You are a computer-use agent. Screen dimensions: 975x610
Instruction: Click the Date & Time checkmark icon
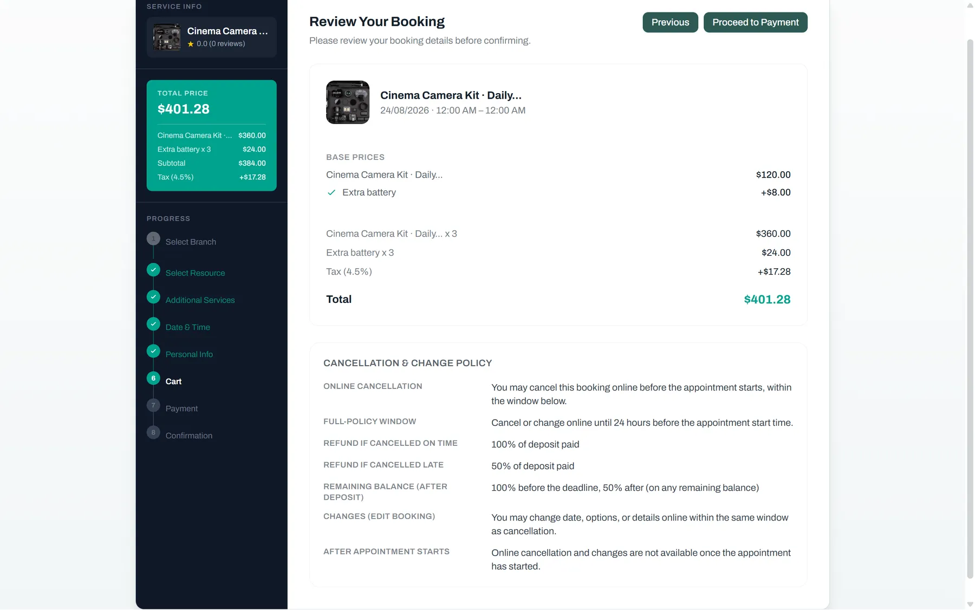[153, 324]
